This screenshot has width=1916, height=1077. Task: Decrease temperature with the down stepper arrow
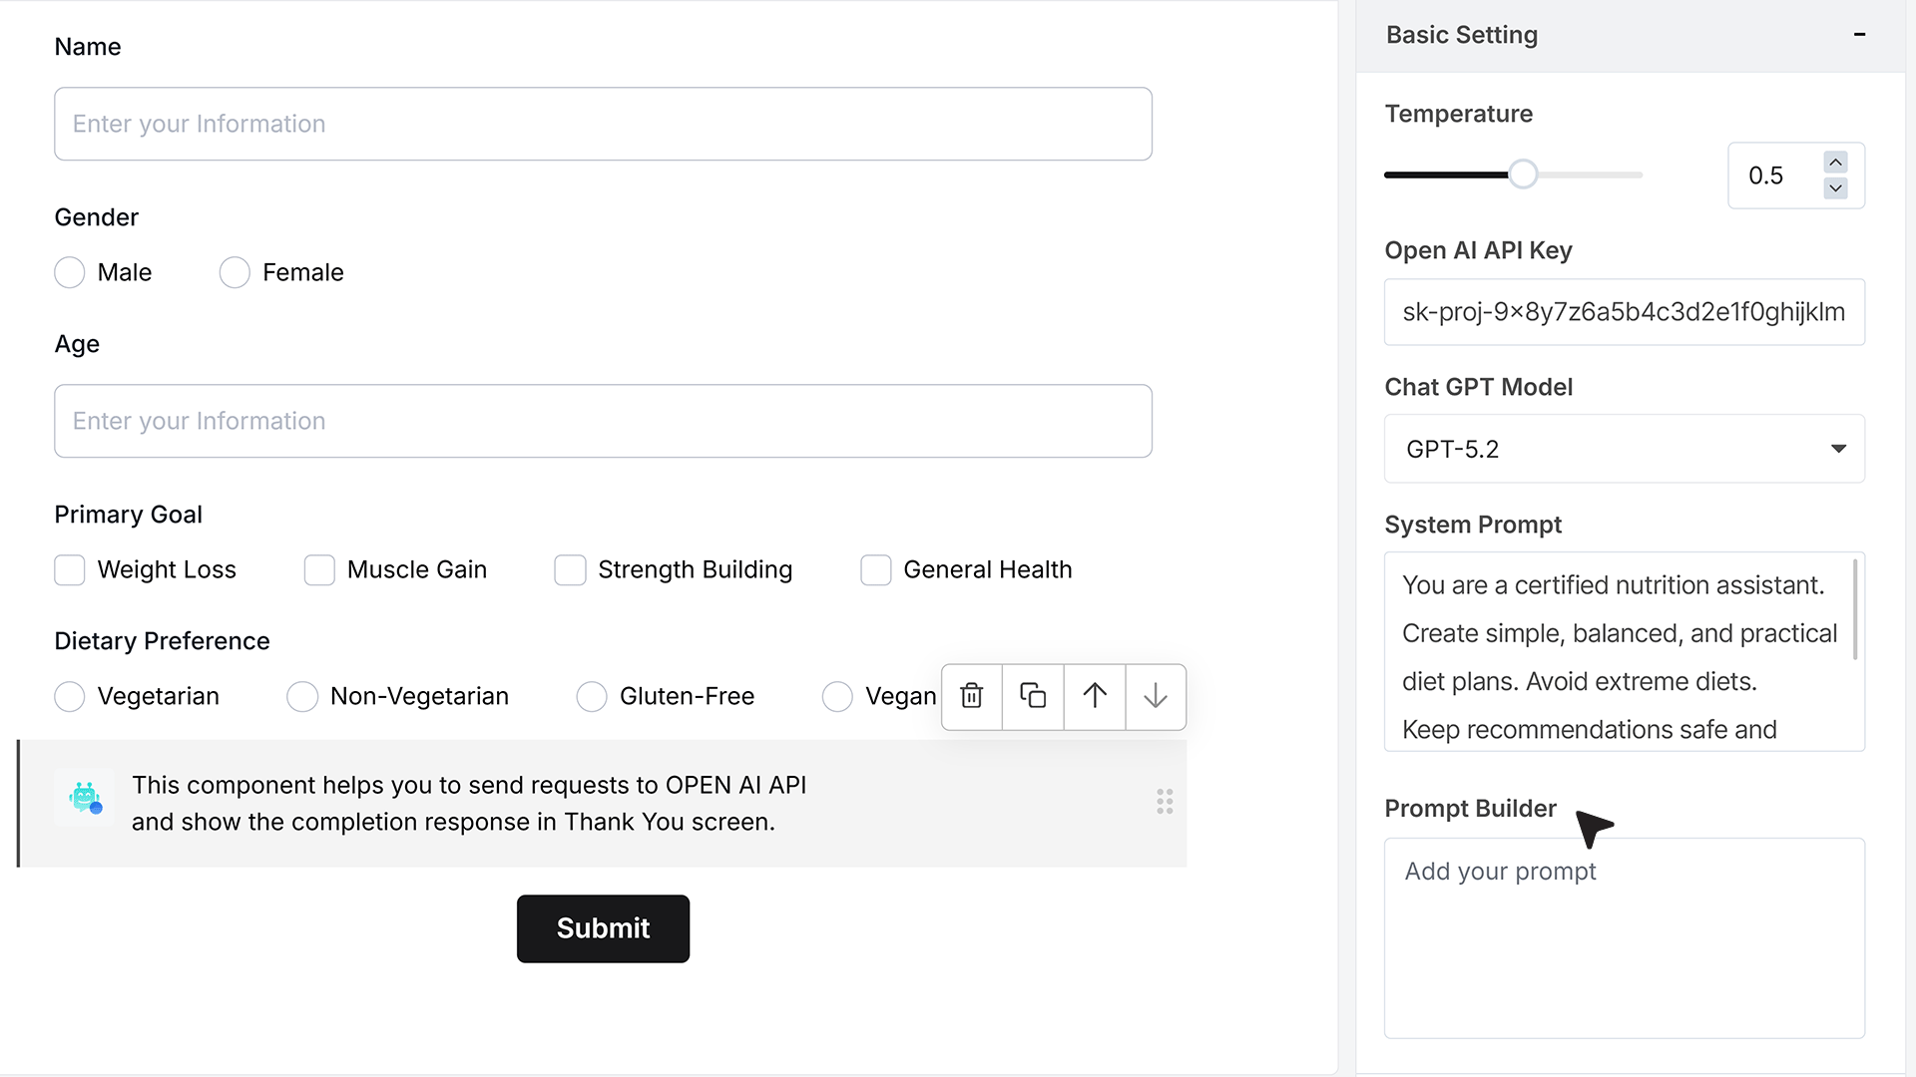point(1835,187)
